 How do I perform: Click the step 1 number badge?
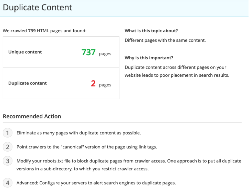click(8, 133)
